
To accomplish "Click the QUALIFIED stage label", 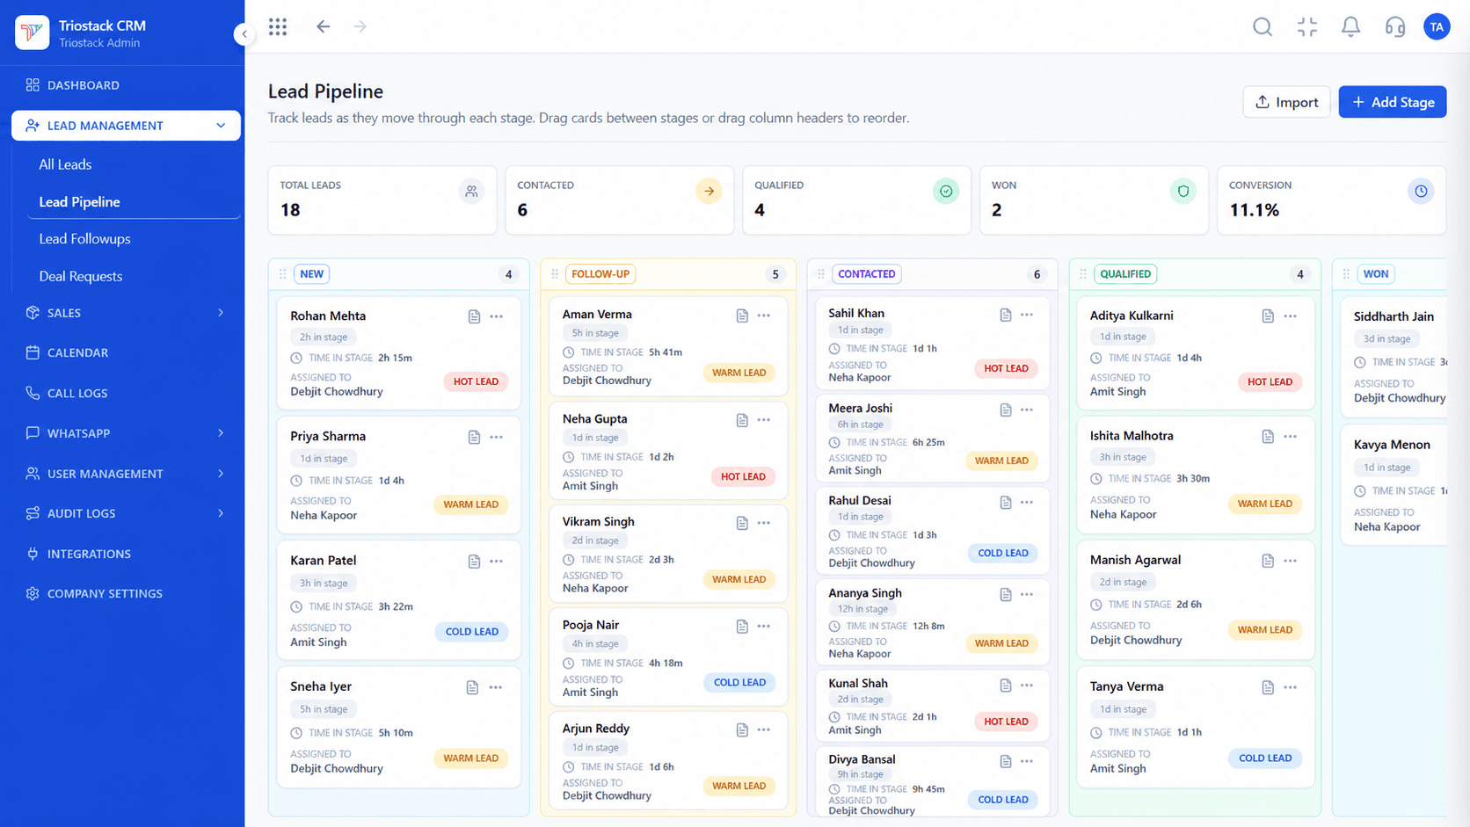I will [1125, 274].
